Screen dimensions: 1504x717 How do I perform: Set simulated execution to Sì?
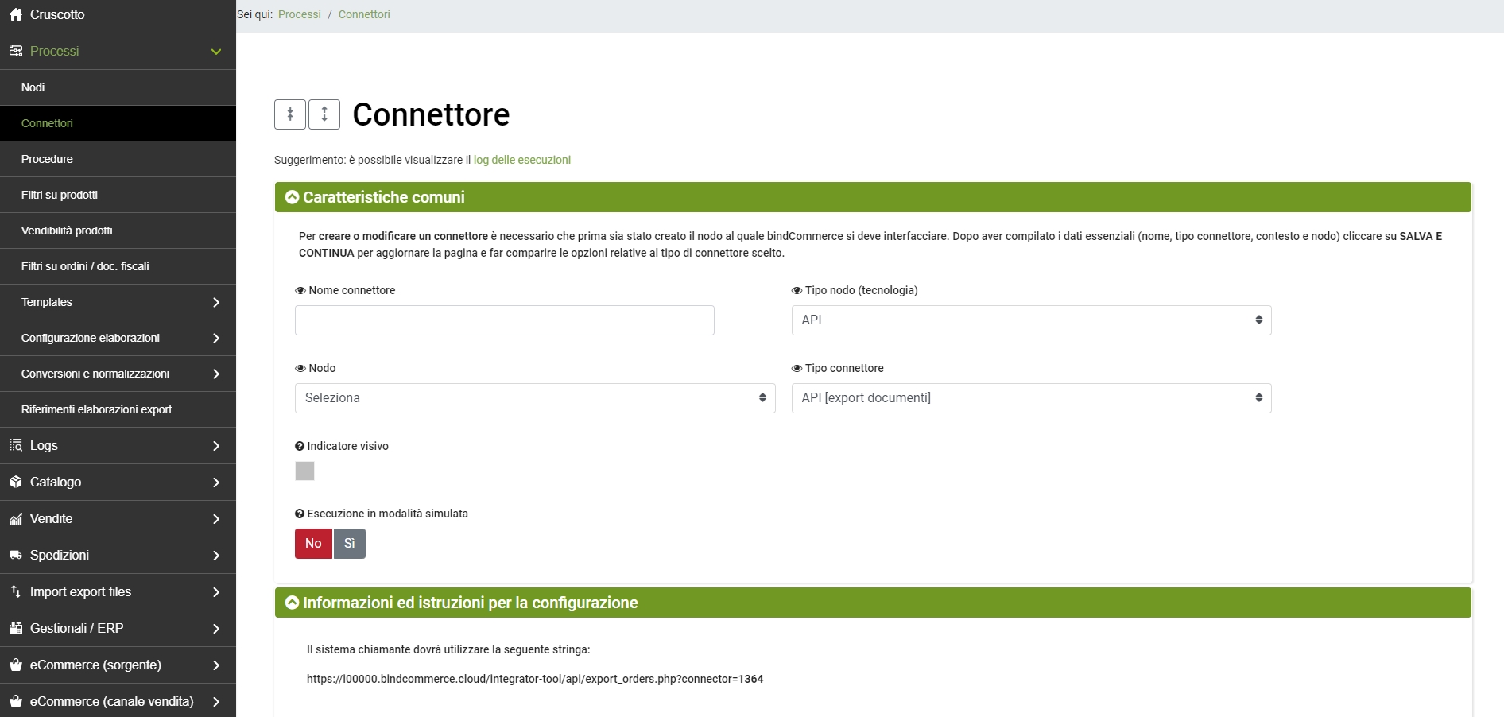(350, 544)
